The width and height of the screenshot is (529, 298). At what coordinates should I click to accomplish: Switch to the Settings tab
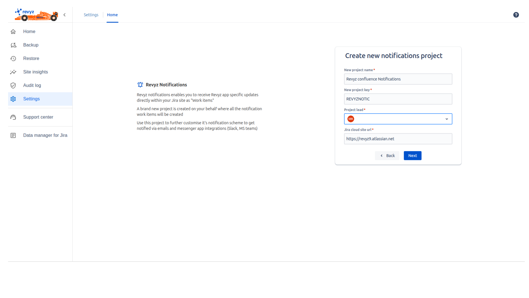(91, 15)
